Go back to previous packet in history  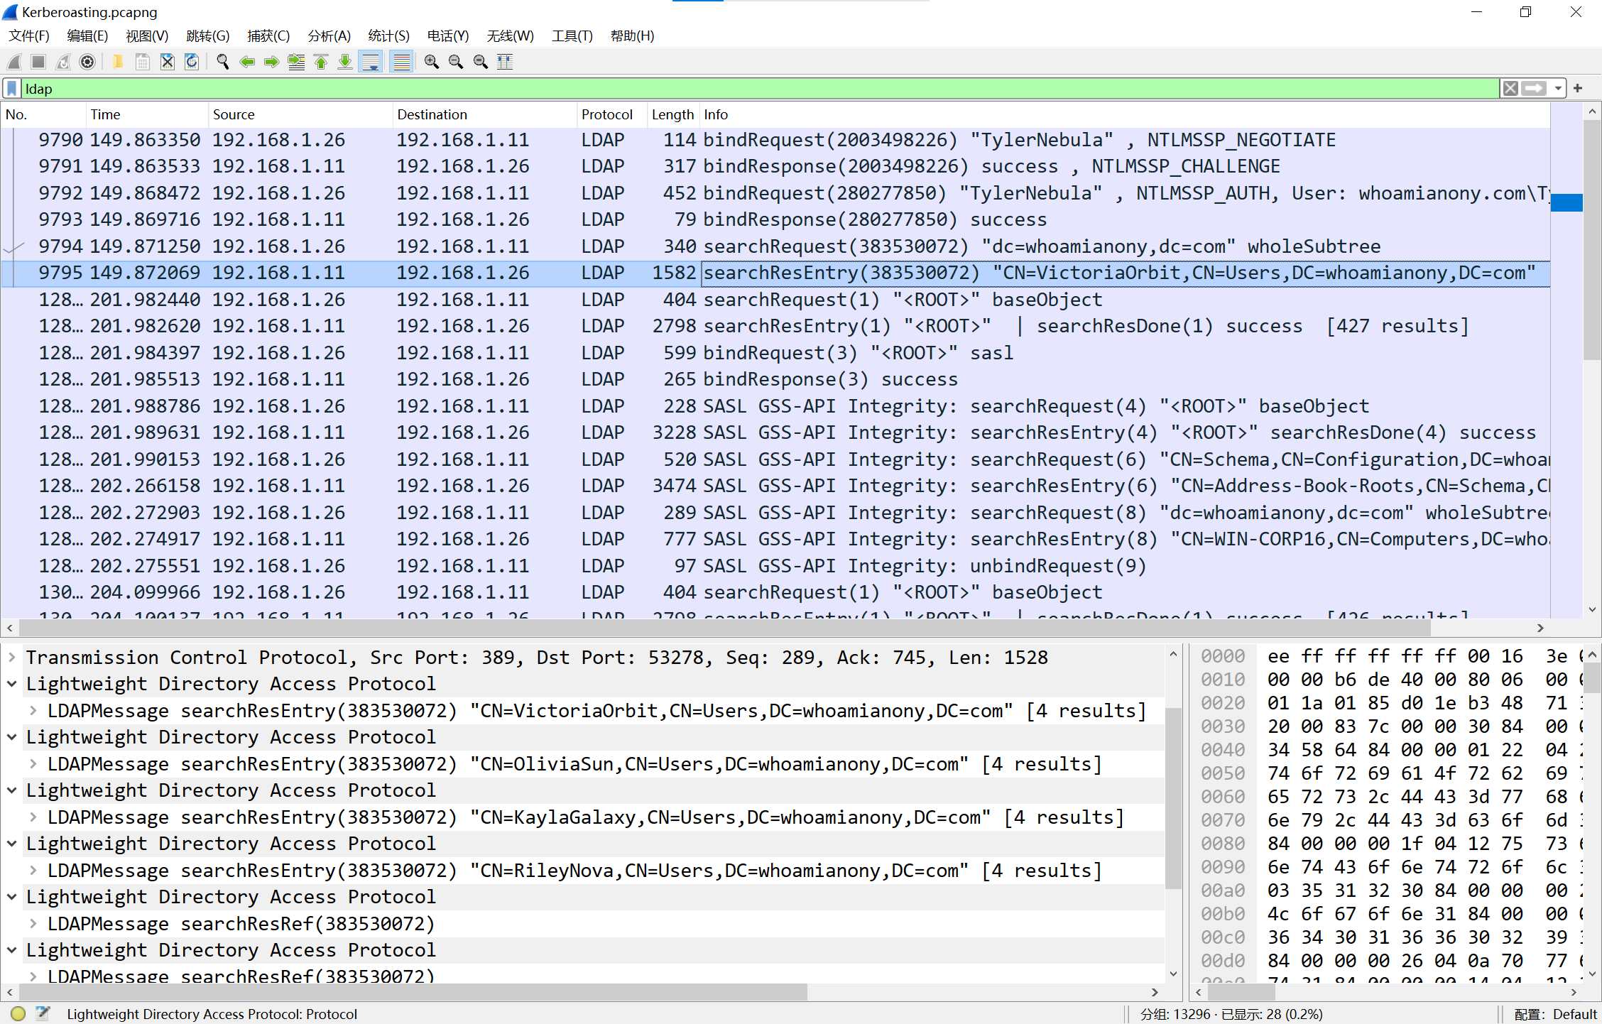click(x=247, y=62)
